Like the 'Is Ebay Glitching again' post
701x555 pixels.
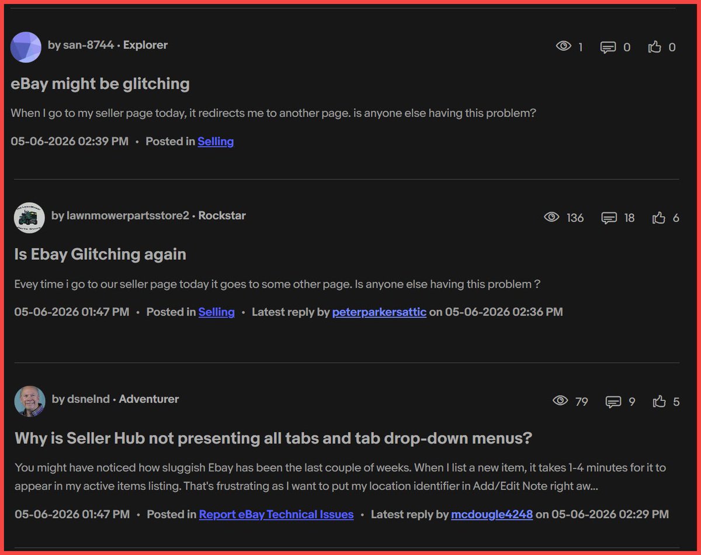point(659,217)
